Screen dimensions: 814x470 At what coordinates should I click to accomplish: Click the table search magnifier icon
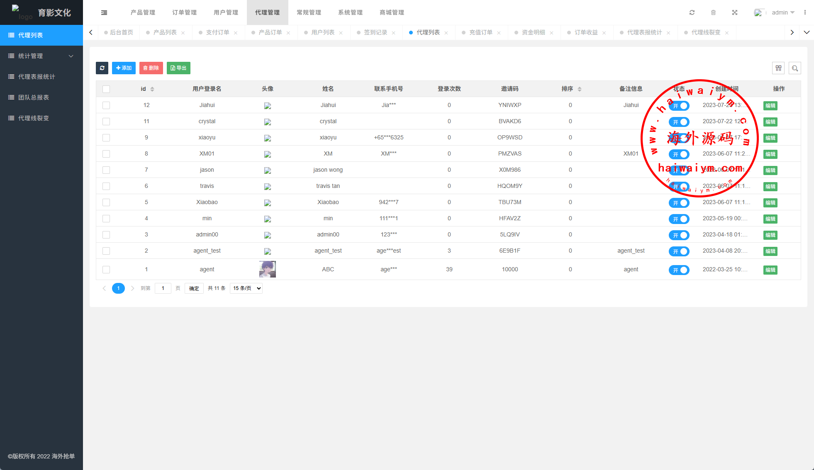pos(795,68)
